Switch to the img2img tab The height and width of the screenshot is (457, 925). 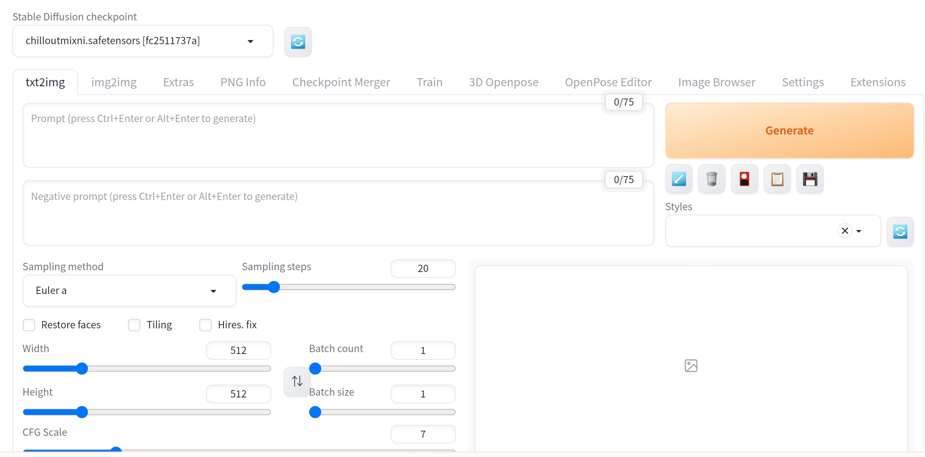(114, 82)
